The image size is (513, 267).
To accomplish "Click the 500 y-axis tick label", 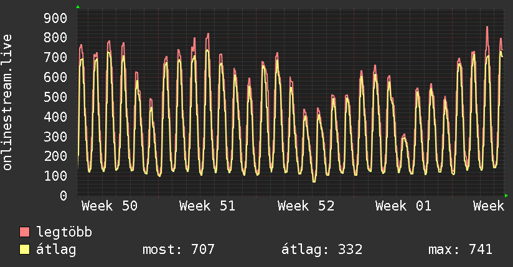I will [54, 97].
